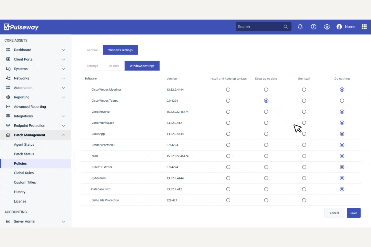Open the Endpoint Protection section icon
371x247 pixels.
[x=8, y=125]
